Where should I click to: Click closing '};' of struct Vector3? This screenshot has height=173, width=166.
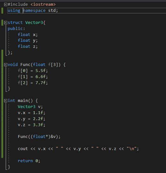coord(10,53)
